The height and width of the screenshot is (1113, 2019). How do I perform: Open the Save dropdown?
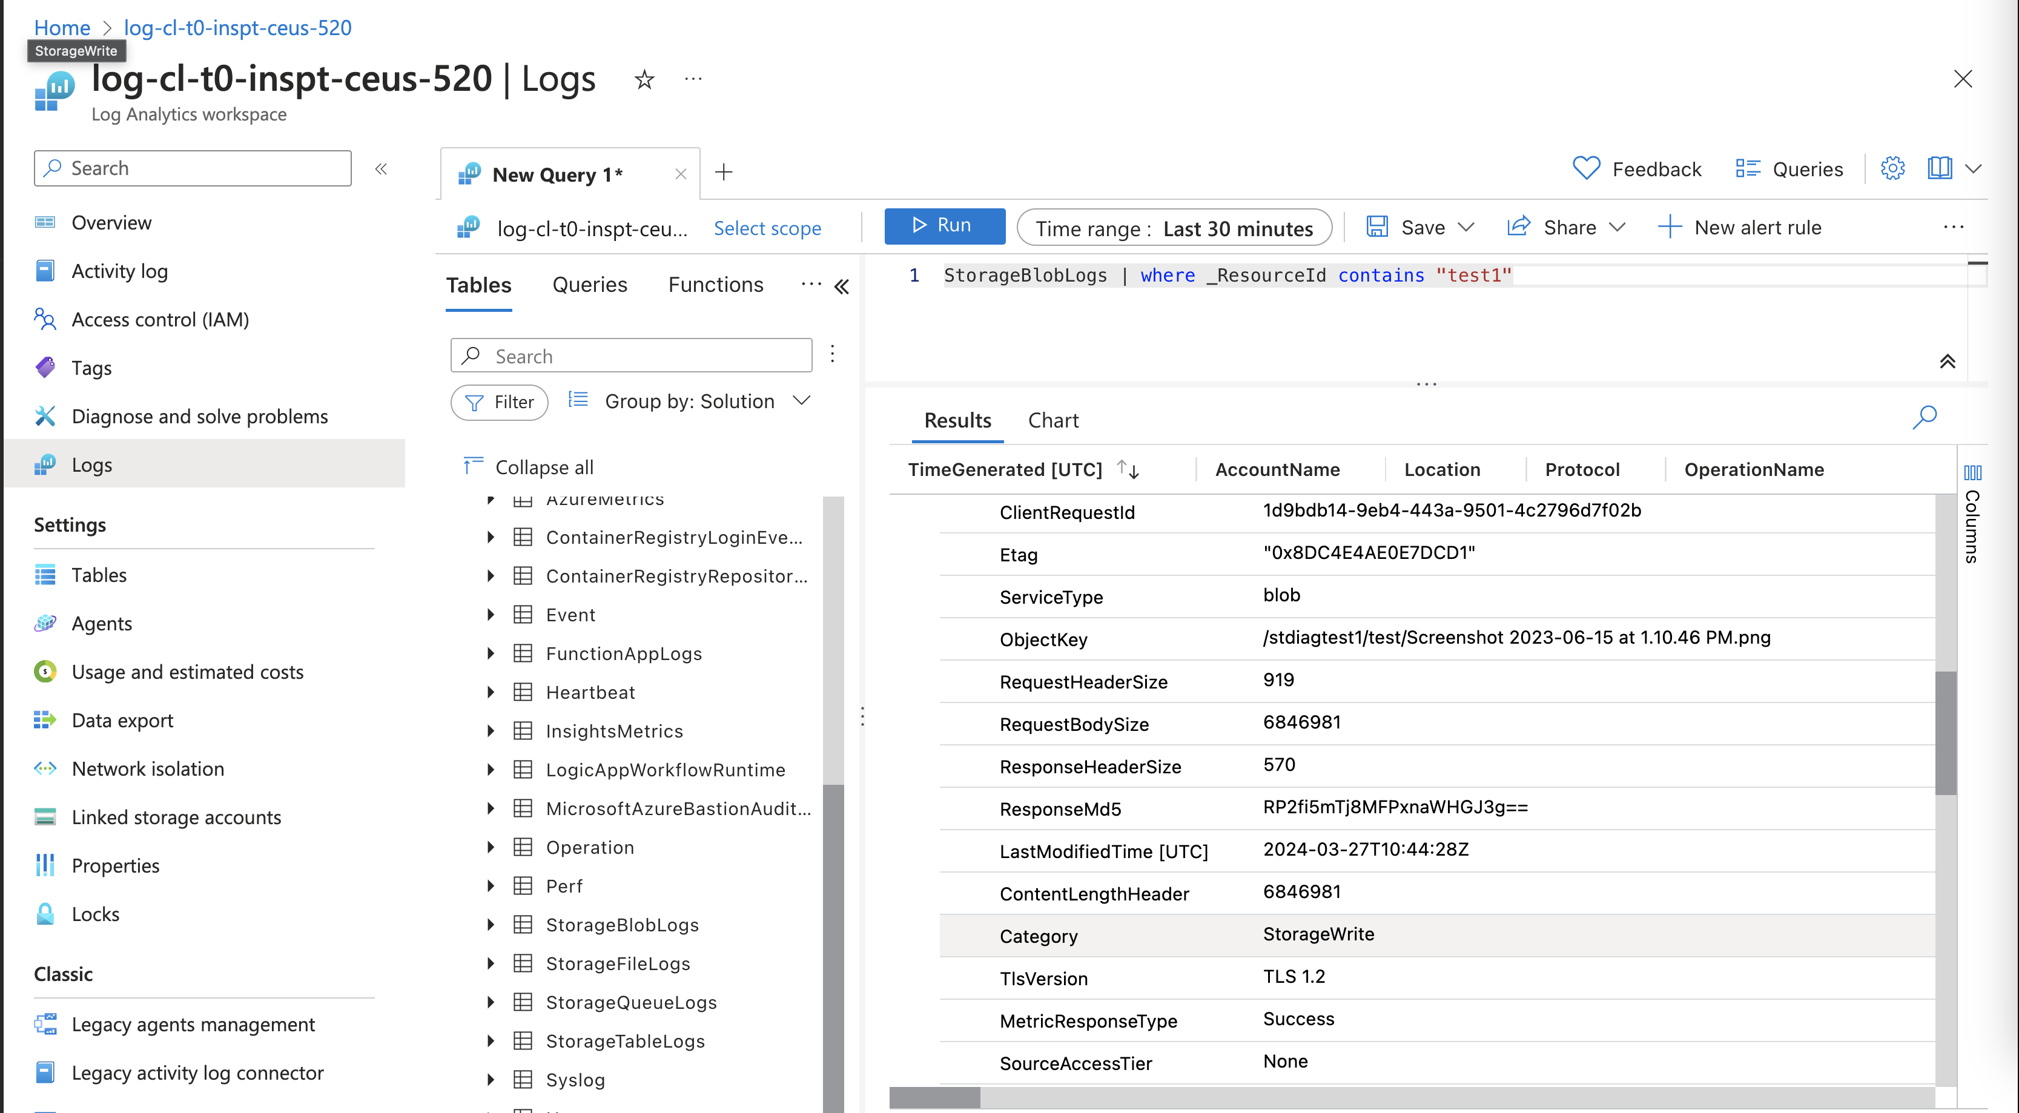(x=1420, y=227)
